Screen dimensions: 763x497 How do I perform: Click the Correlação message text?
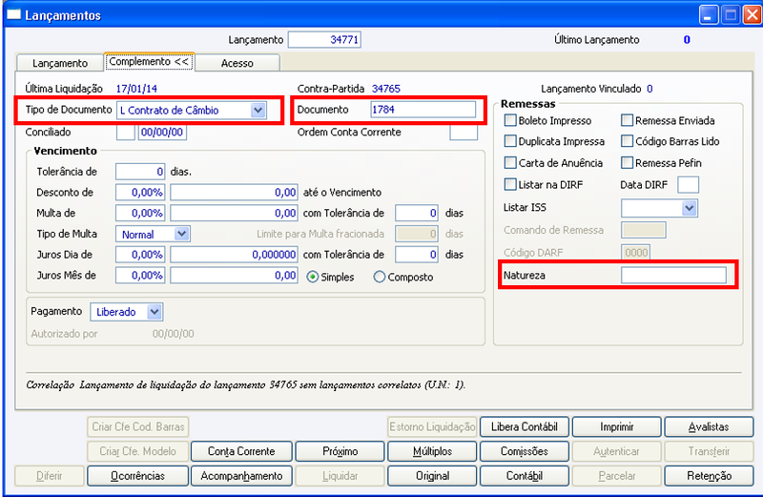pos(246,384)
